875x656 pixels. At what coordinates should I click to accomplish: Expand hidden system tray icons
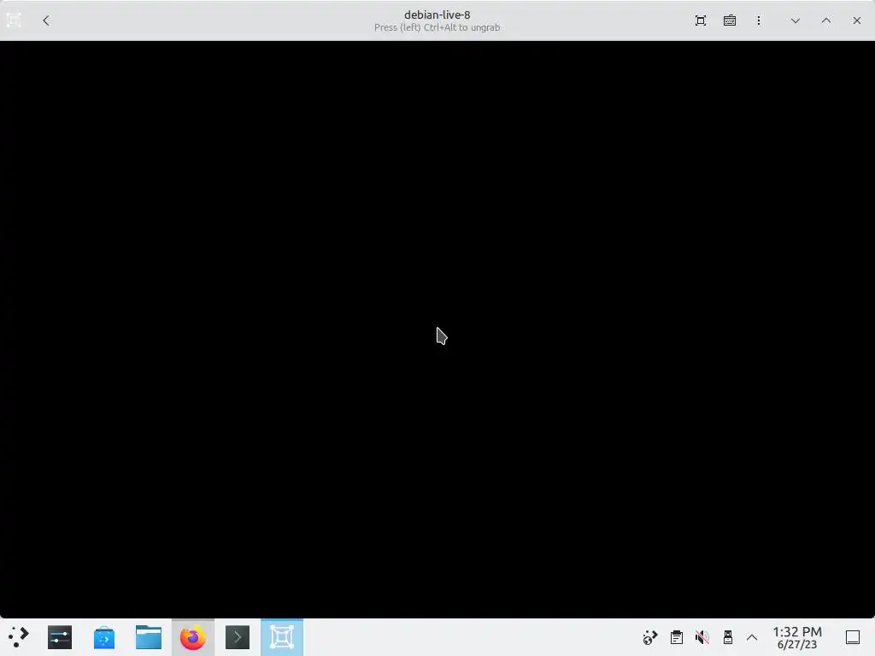[x=752, y=637]
